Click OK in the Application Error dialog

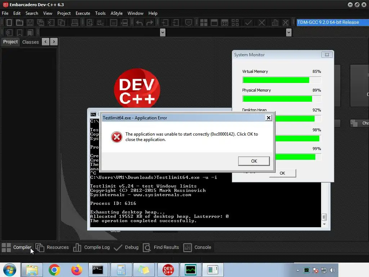(254, 161)
